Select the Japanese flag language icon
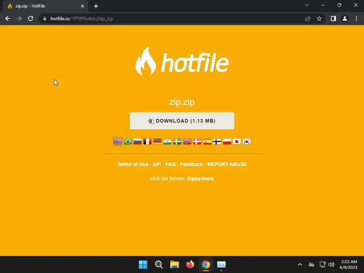This screenshot has width=364, height=273. pos(237,141)
